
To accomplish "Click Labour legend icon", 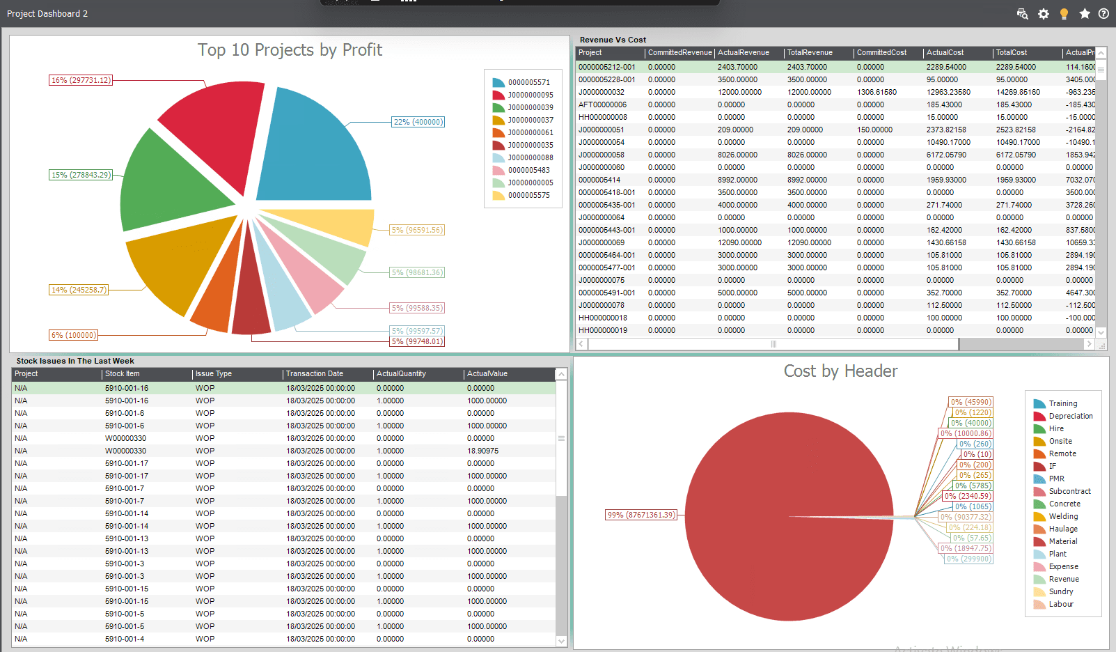I will [1039, 604].
